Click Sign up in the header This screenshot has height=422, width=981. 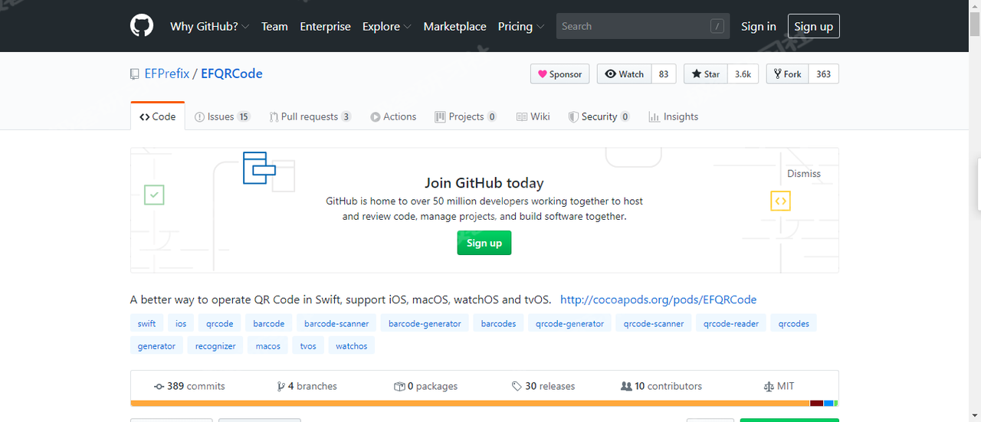pos(813,26)
